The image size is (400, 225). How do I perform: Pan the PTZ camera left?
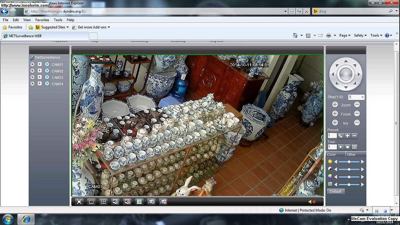(332, 74)
